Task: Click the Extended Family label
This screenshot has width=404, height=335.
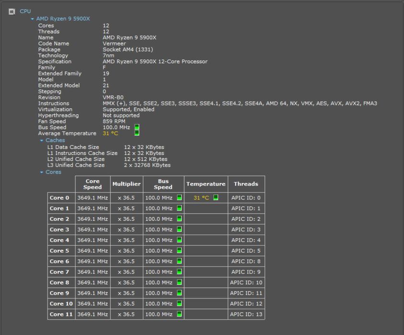Action: click(60, 74)
